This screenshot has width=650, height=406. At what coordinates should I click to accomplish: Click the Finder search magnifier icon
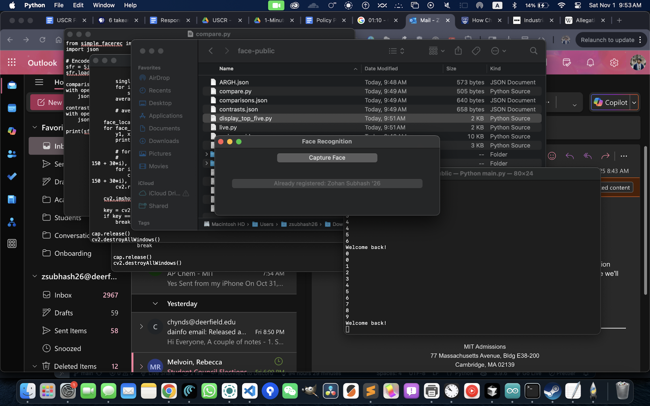click(533, 51)
